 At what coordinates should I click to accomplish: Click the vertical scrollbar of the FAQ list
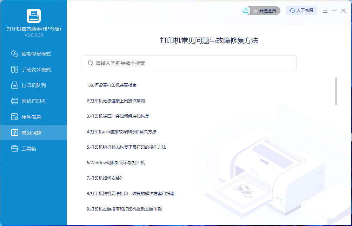pyautogui.click(x=336, y=91)
